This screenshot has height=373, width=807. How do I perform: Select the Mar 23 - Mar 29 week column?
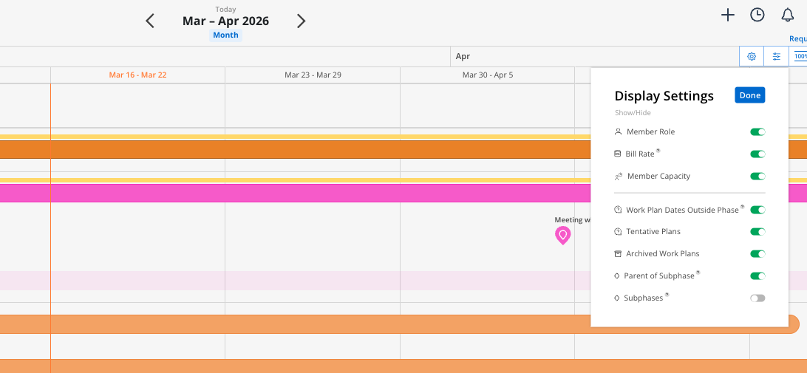[x=313, y=75]
